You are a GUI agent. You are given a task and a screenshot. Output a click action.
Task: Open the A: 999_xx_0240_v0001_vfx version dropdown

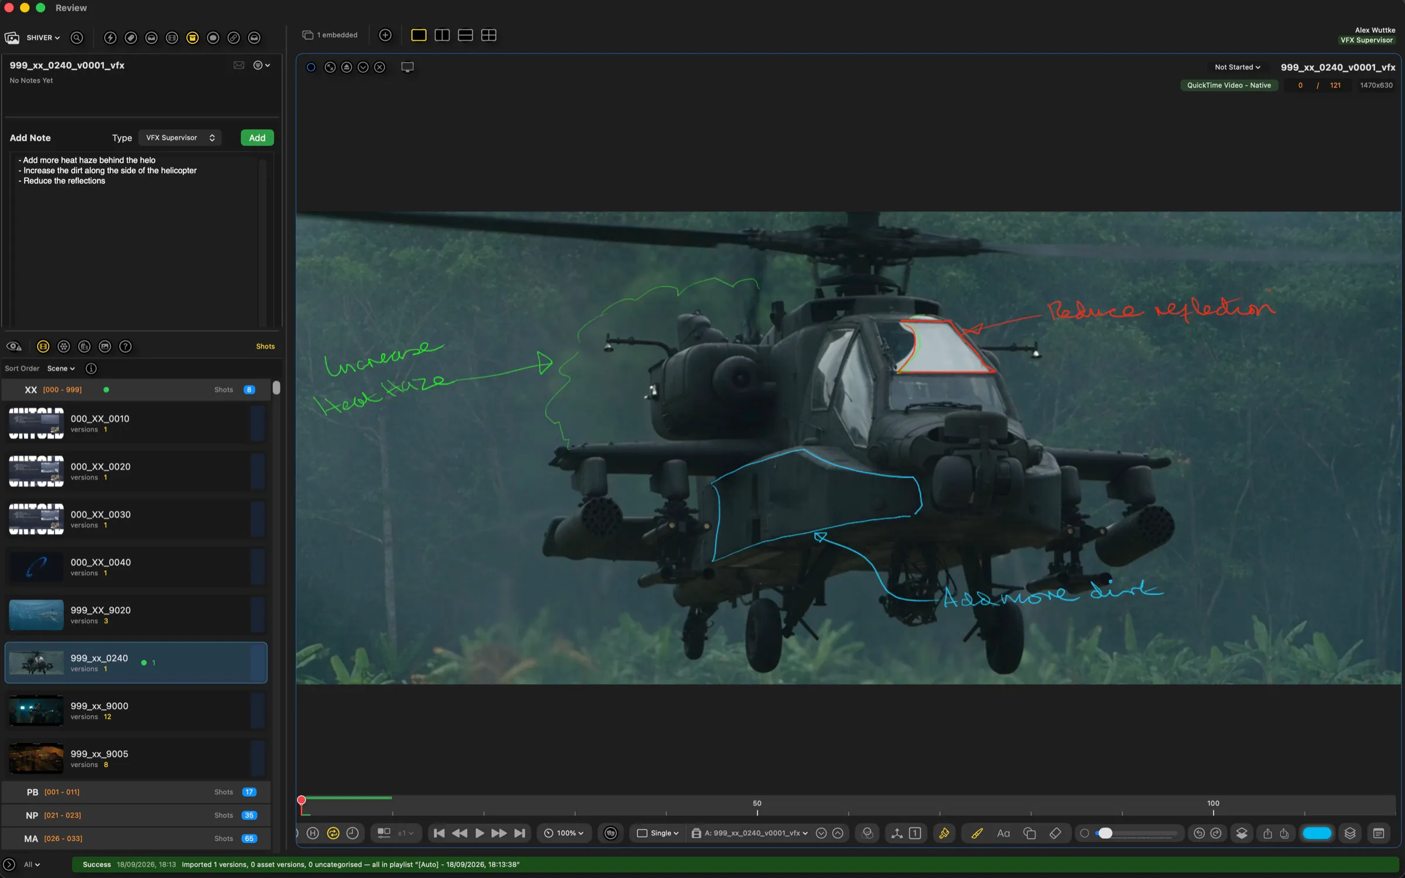pyautogui.click(x=750, y=833)
